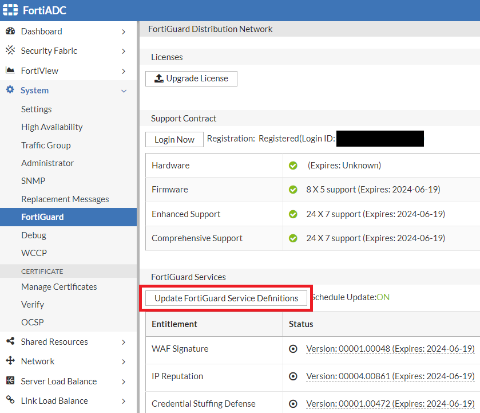Viewport: 480px width, 413px height.
Task: Click the Link Load Balance icon
Action: click(x=10, y=401)
